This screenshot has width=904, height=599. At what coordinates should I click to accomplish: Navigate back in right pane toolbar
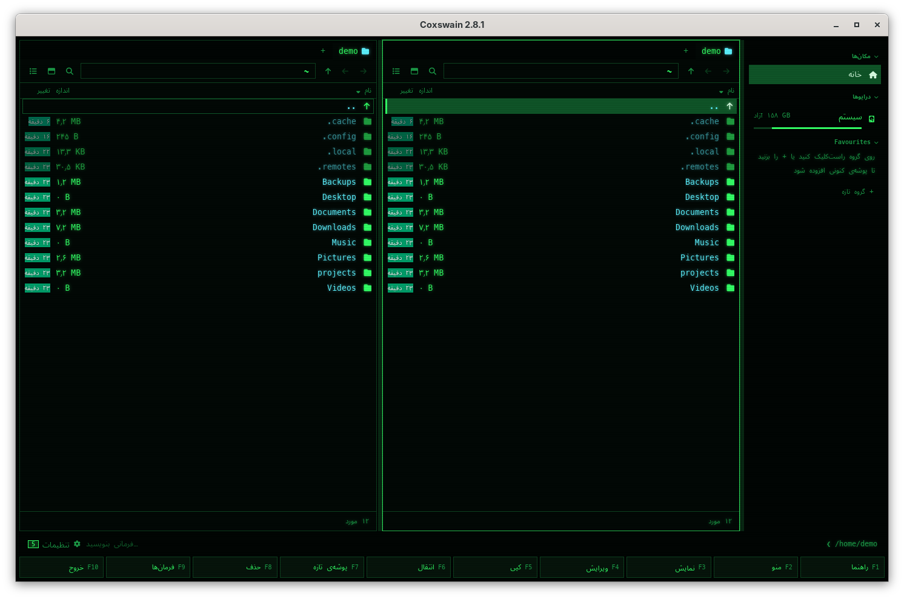coord(708,71)
